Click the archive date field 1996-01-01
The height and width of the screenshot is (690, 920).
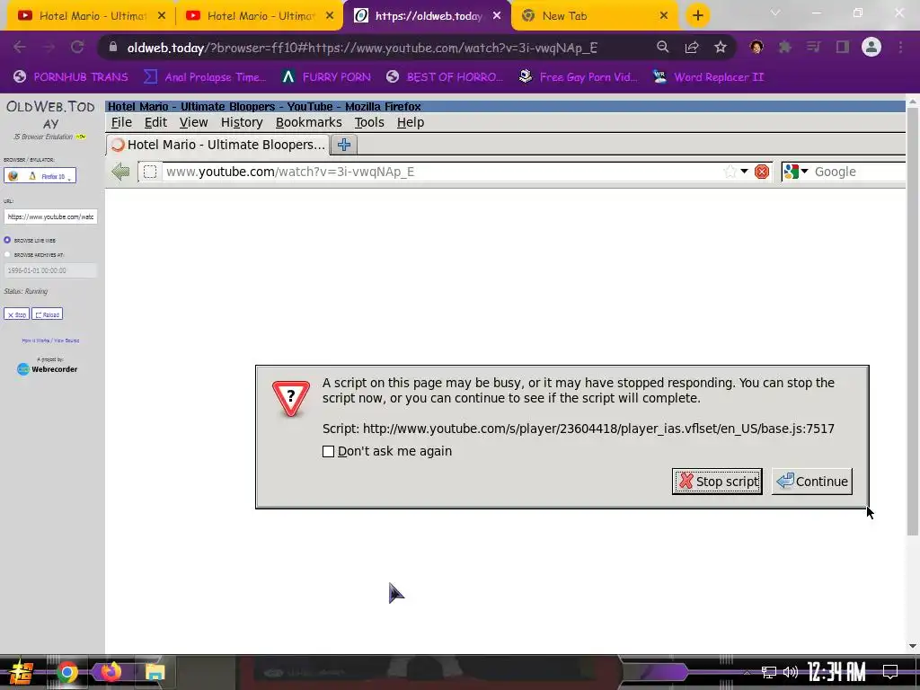coord(50,270)
